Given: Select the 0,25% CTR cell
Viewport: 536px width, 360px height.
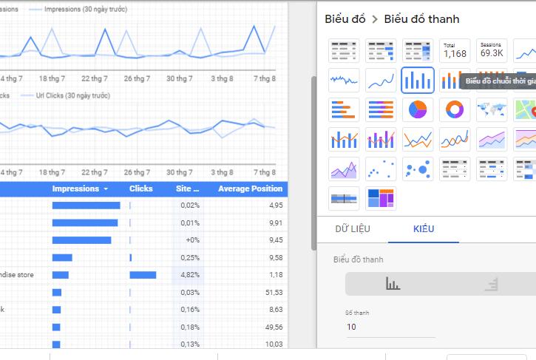Looking at the screenshot, I should (x=190, y=258).
